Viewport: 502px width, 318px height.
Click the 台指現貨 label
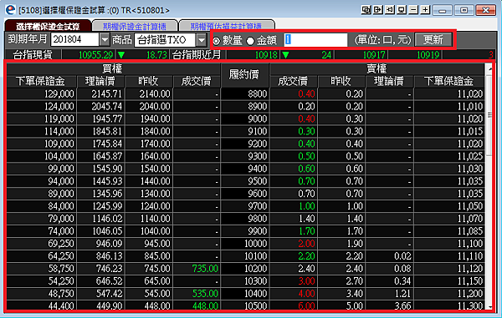pos(33,55)
